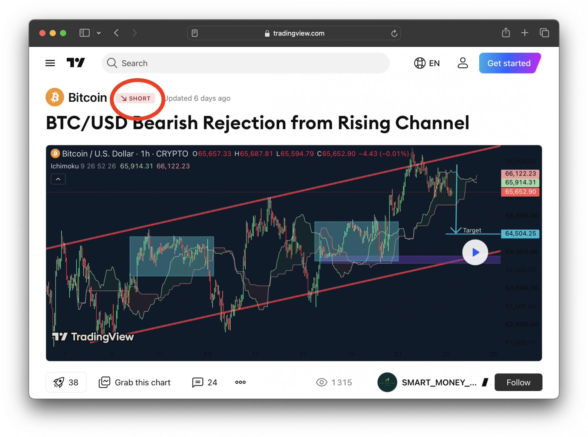Open a new Safari tab
The image size is (588, 437).
coord(525,33)
